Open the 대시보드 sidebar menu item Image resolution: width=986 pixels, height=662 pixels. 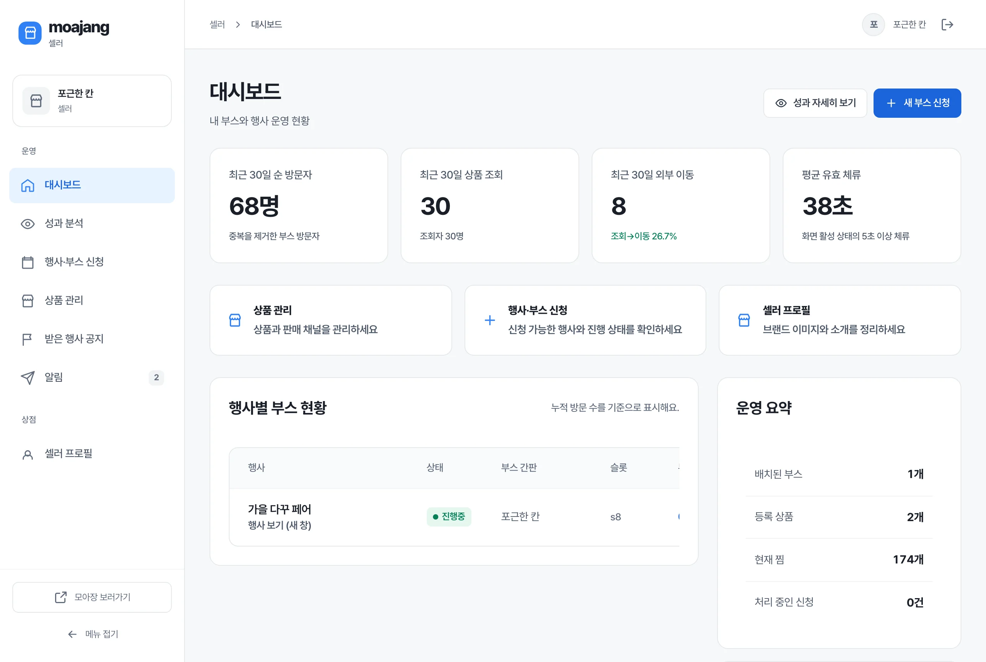[92, 186]
